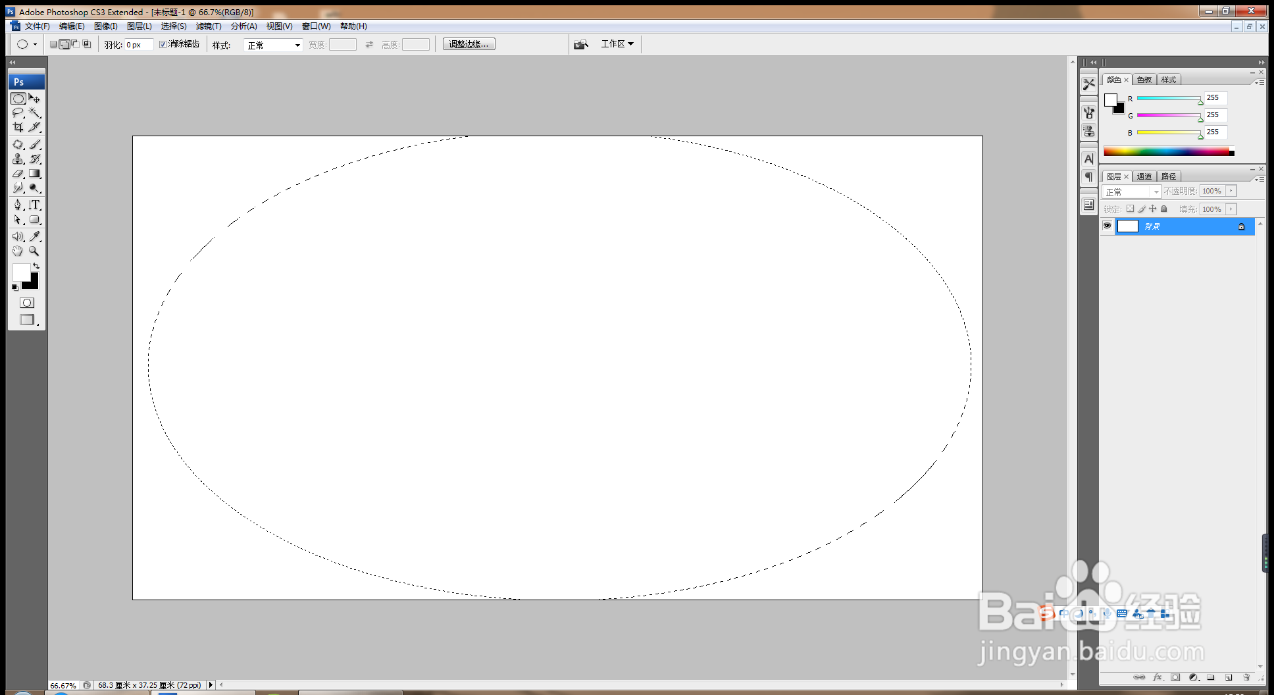Select the Clone Stamp tool
Image resolution: width=1274 pixels, height=695 pixels.
tap(18, 159)
